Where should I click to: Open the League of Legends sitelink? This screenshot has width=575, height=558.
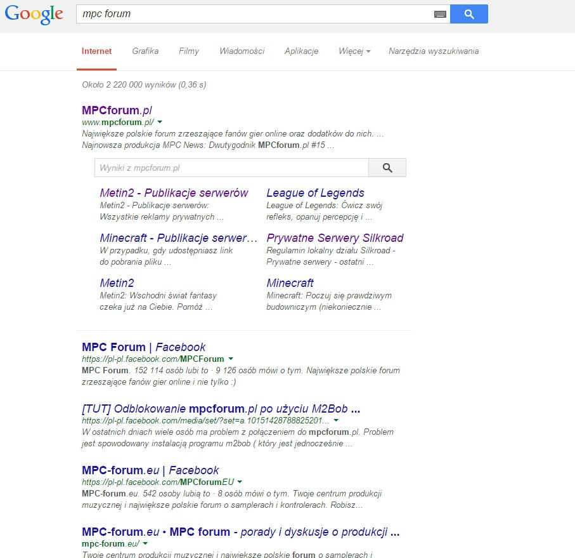[x=315, y=193]
